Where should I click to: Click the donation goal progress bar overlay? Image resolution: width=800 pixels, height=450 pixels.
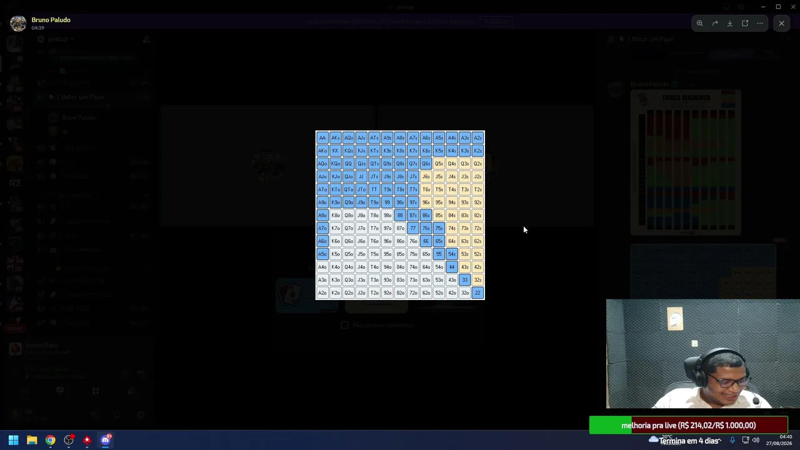click(688, 426)
